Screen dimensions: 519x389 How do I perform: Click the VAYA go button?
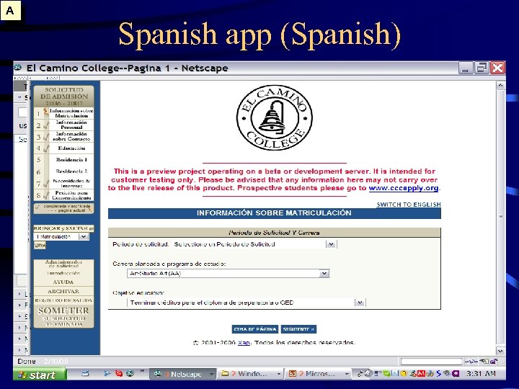[x=40, y=246]
